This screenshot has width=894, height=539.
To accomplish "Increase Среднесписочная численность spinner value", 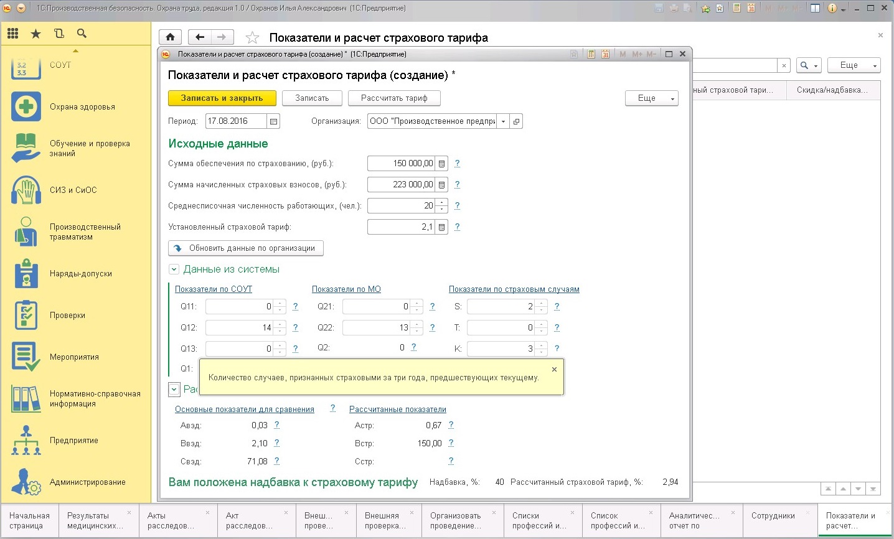I will (441, 202).
